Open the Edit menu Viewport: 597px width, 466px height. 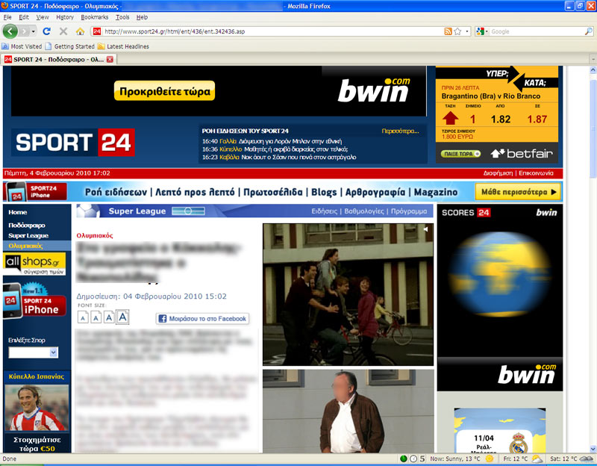tap(24, 17)
